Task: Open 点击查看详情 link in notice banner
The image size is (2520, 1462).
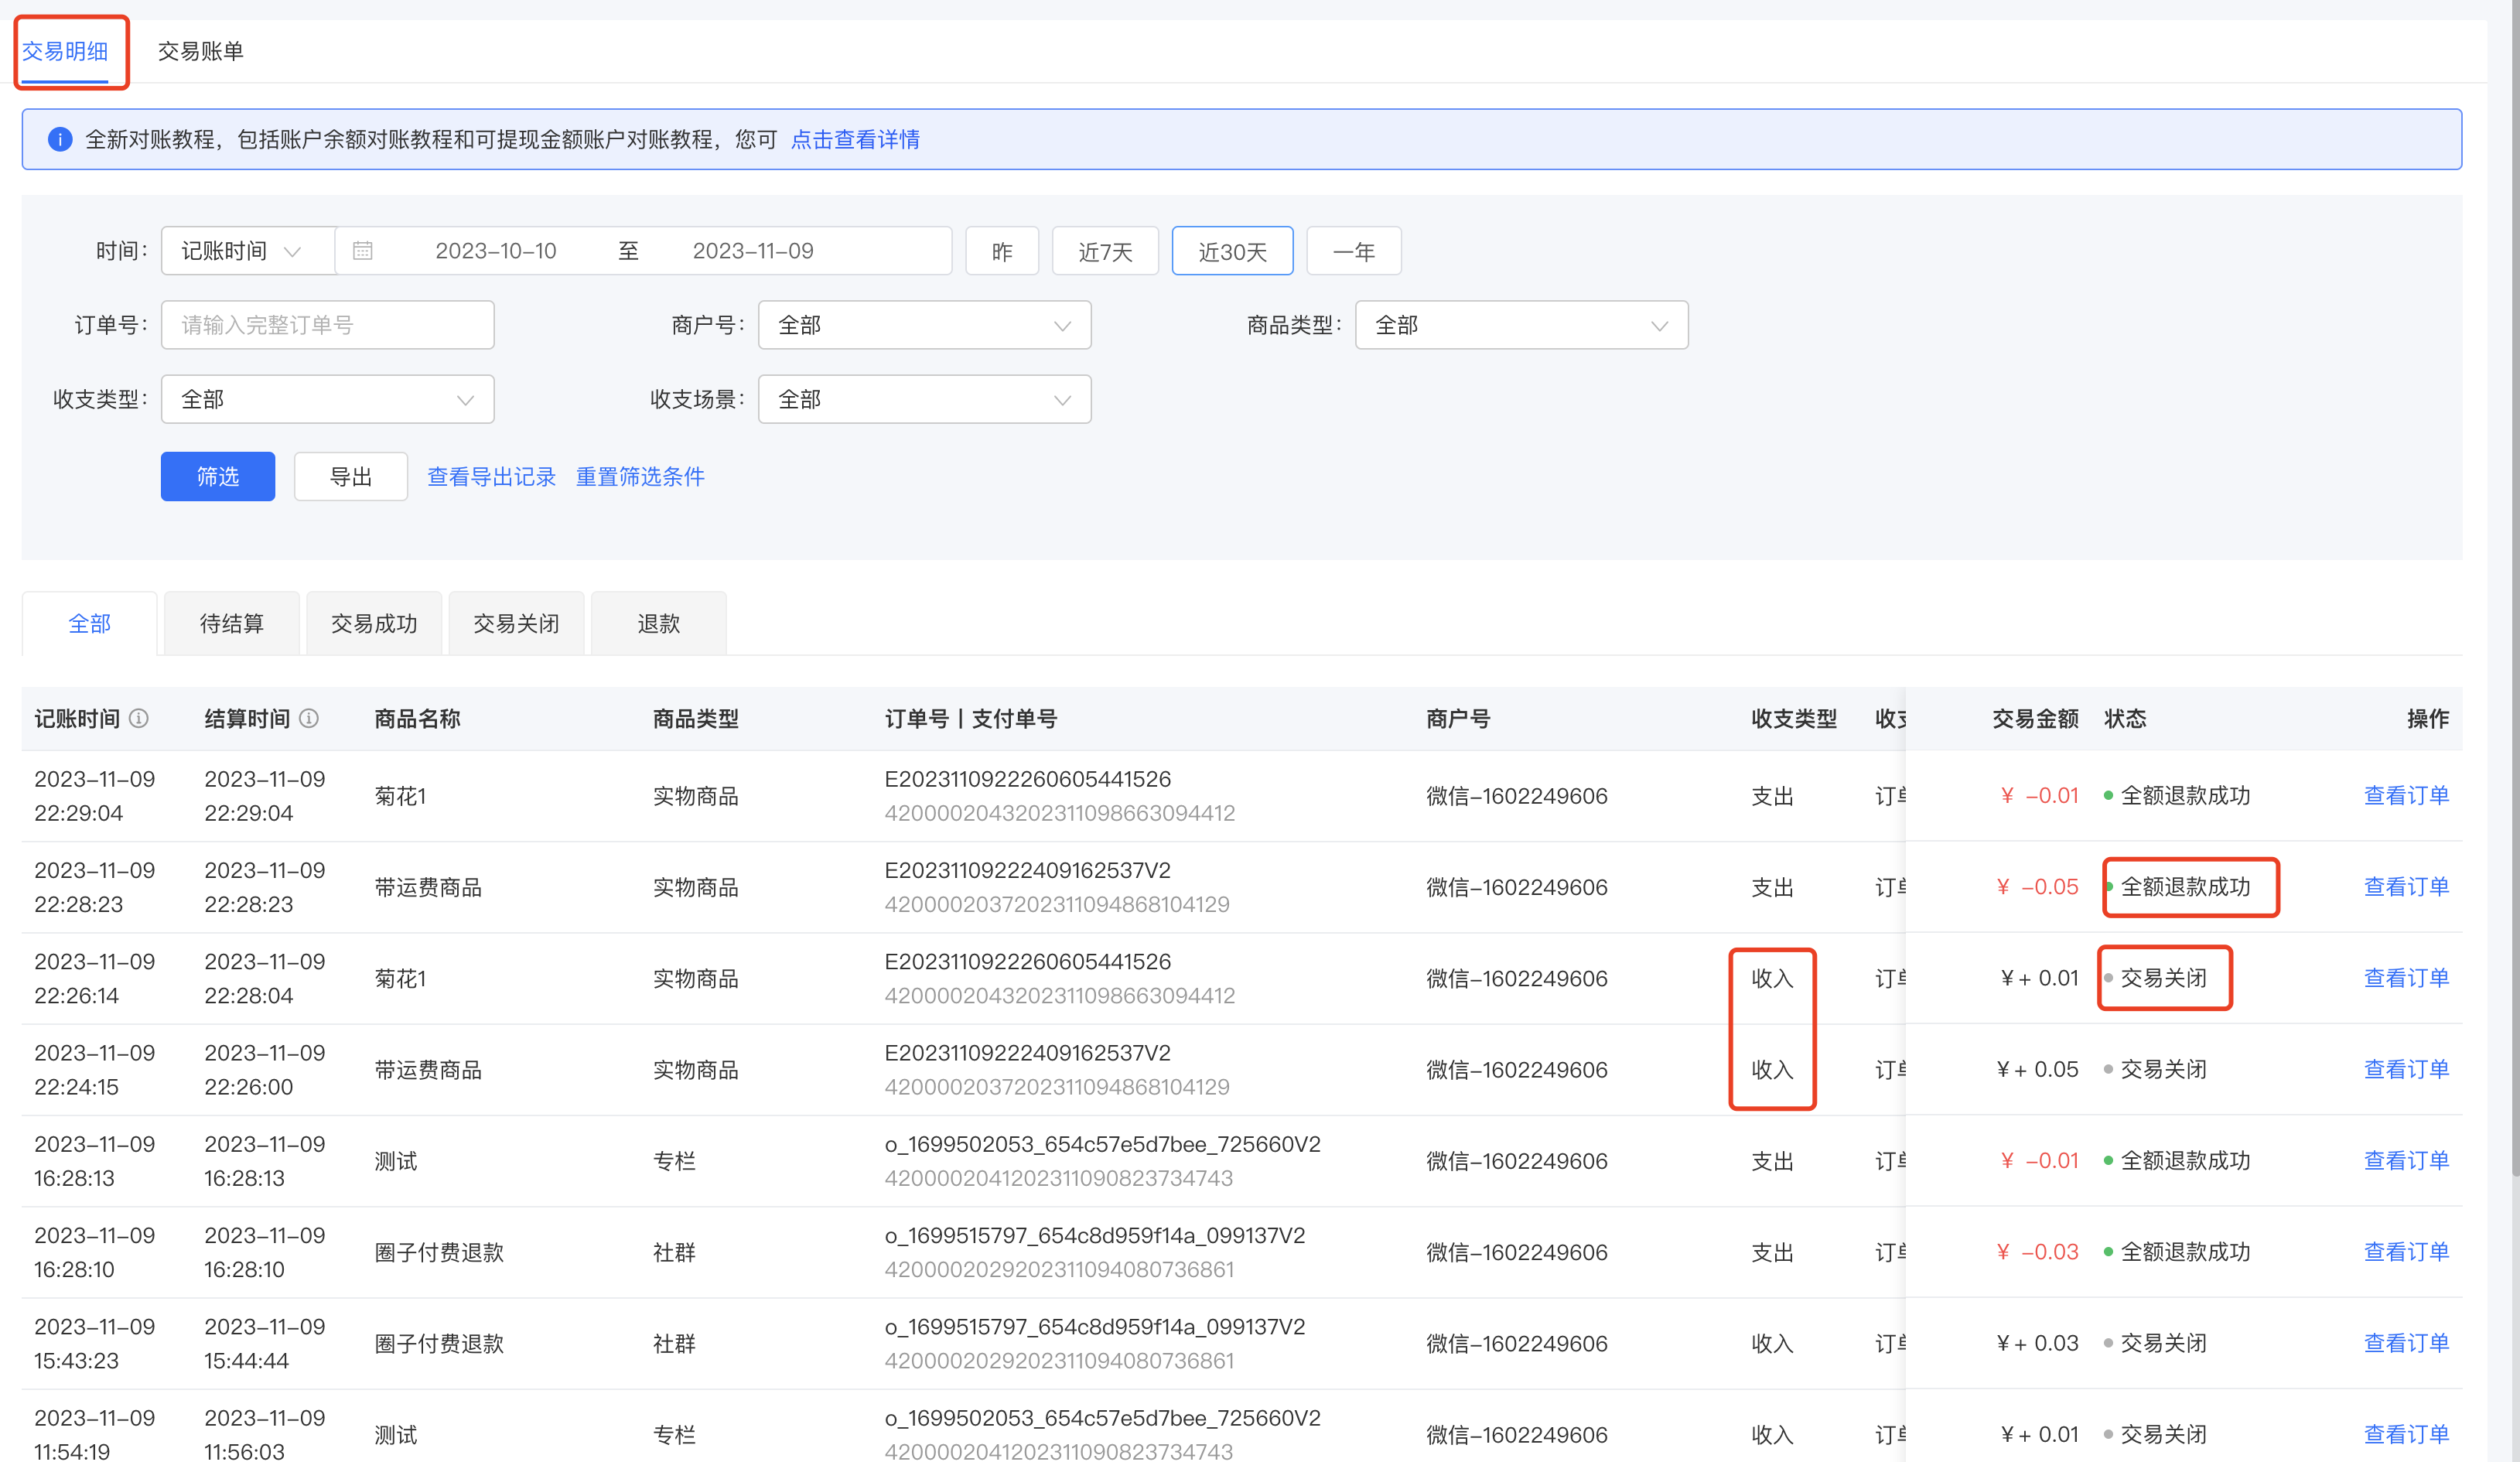Action: (855, 139)
